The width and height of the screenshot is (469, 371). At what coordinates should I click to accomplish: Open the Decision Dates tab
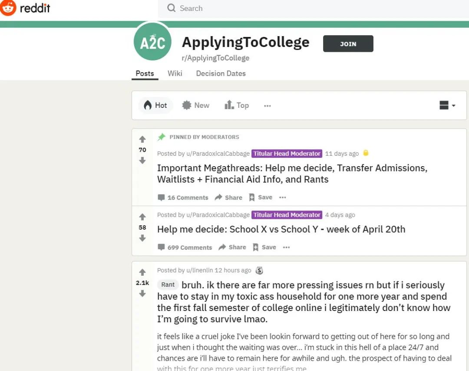coord(221,73)
